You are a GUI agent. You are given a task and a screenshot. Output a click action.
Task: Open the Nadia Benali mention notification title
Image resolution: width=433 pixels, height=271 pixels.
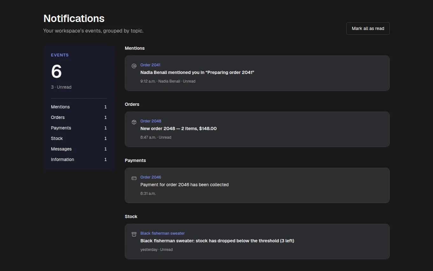[197, 72]
